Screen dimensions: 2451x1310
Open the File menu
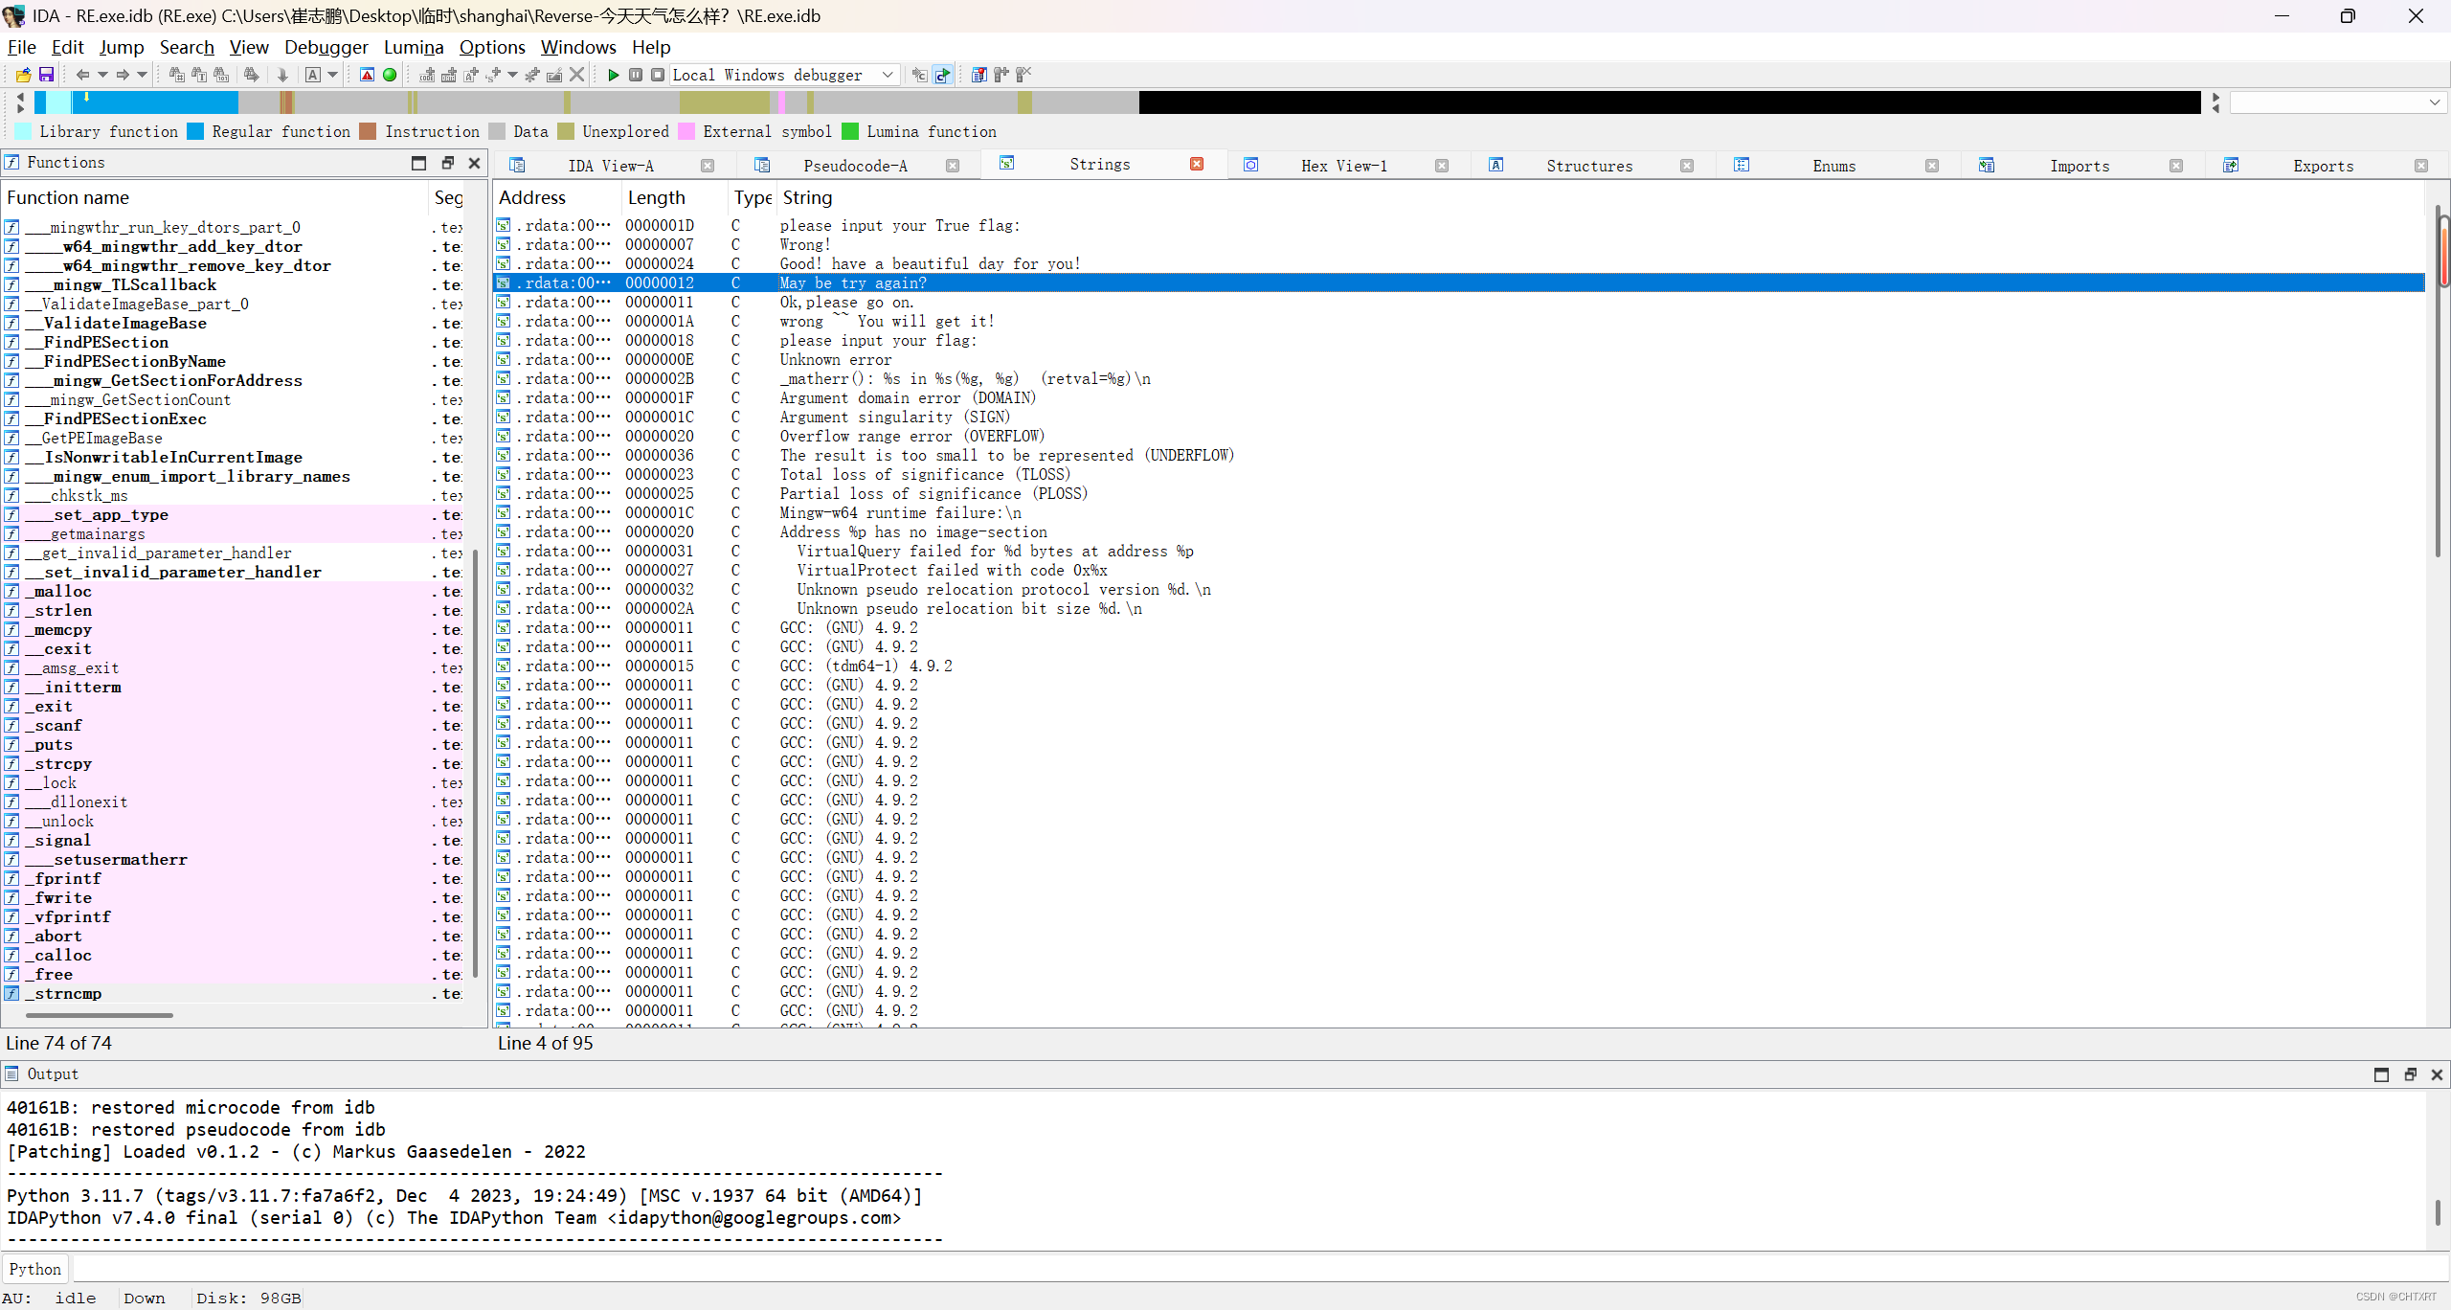point(21,47)
